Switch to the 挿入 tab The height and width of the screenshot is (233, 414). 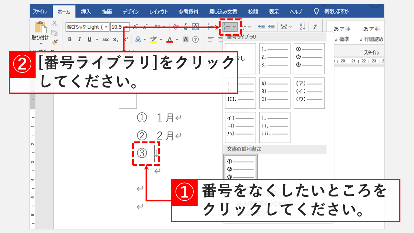(x=86, y=12)
